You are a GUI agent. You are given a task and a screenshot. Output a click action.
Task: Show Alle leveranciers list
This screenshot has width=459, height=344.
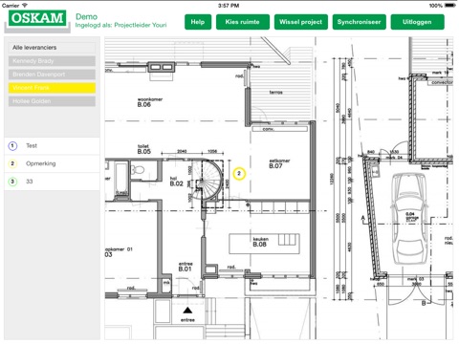point(52,48)
